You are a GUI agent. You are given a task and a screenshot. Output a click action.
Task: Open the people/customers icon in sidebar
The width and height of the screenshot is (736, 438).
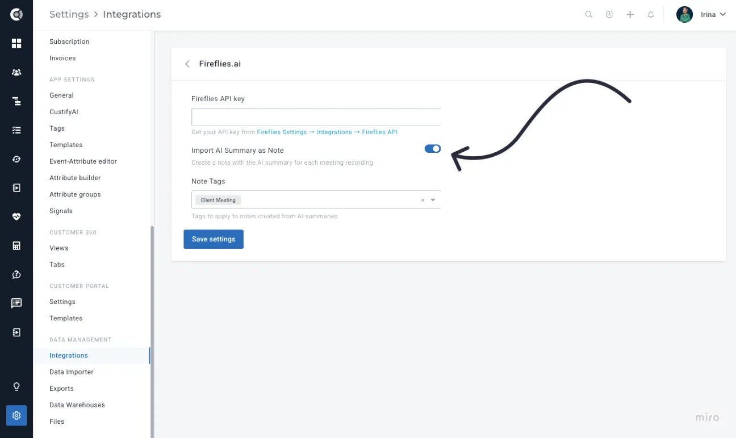pyautogui.click(x=16, y=72)
